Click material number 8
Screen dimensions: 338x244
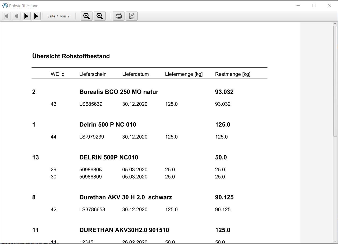coord(34,197)
